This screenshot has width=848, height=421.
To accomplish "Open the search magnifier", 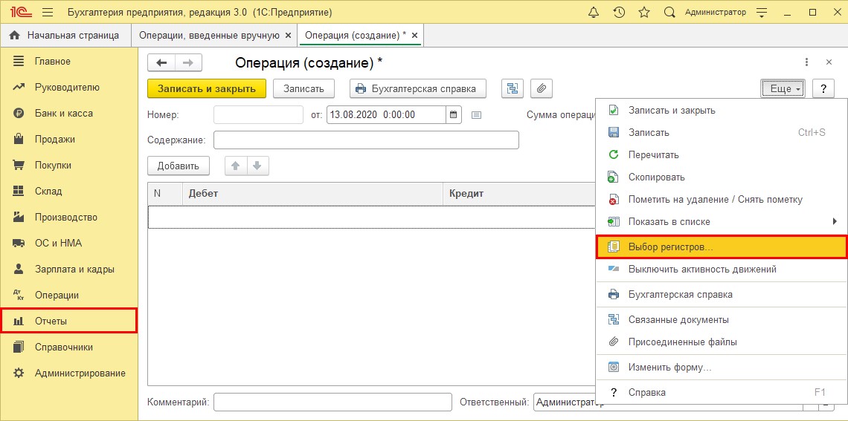I will [669, 12].
